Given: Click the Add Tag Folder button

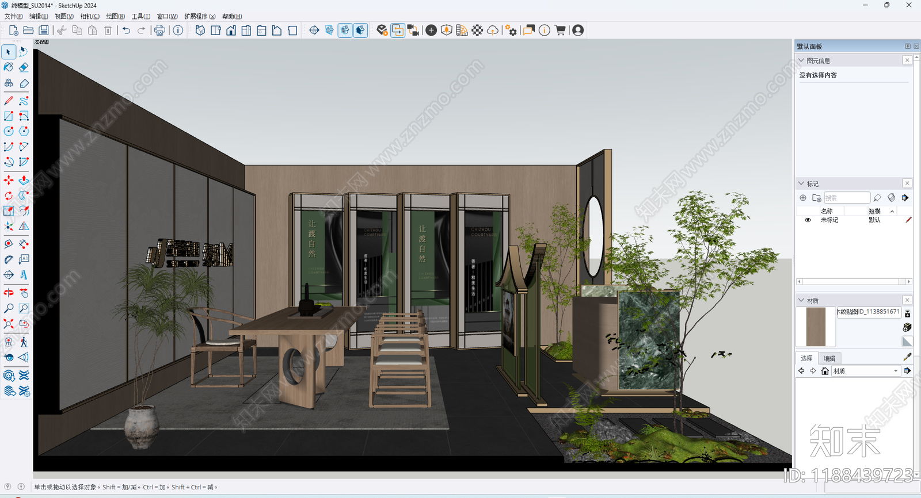Looking at the screenshot, I should (816, 198).
